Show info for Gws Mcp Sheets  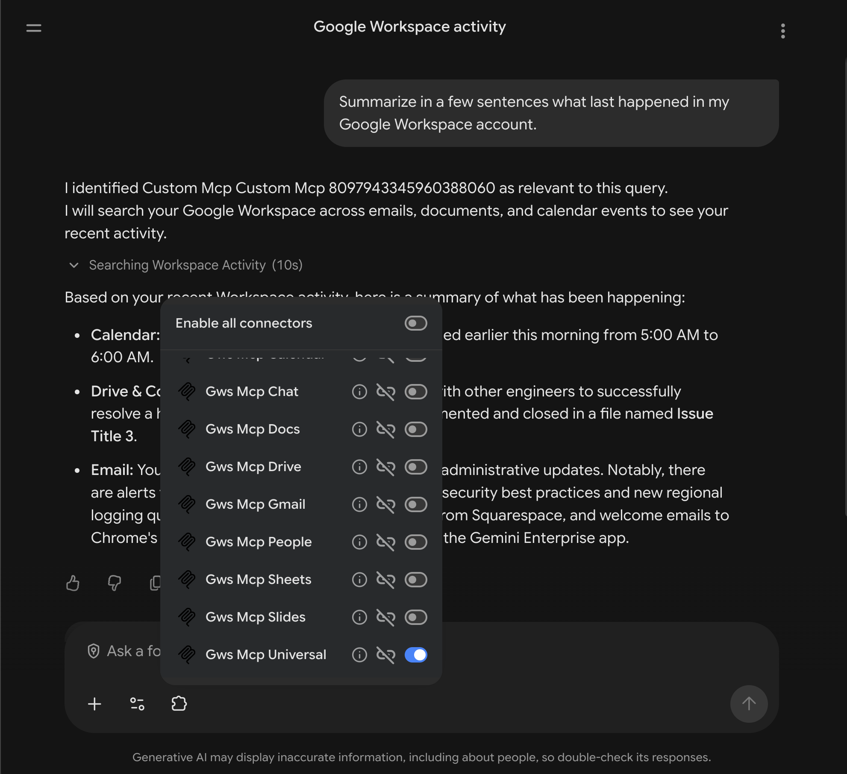click(x=359, y=580)
